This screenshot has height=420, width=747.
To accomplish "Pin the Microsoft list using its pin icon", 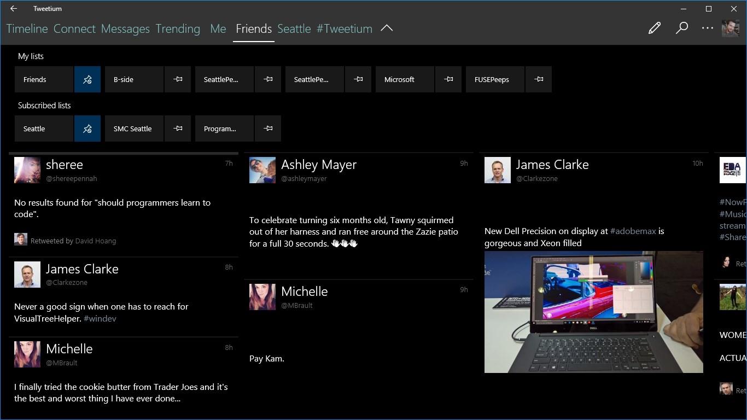I will pos(448,79).
